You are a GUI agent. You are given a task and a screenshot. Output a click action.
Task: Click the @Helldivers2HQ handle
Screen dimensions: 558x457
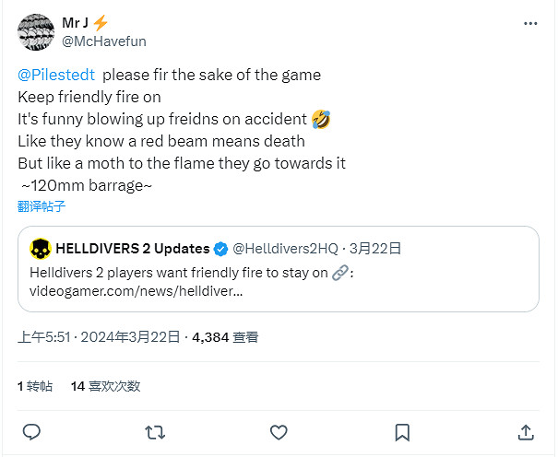click(x=284, y=249)
